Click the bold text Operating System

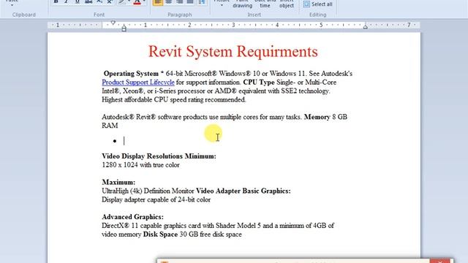(131, 74)
